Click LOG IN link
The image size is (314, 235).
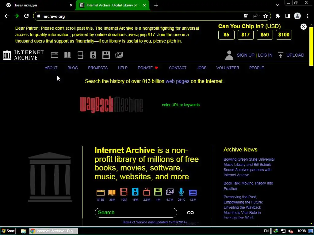coord(265,55)
